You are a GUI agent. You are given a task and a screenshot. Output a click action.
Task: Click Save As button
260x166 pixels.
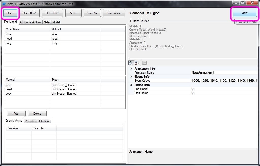click(92, 13)
